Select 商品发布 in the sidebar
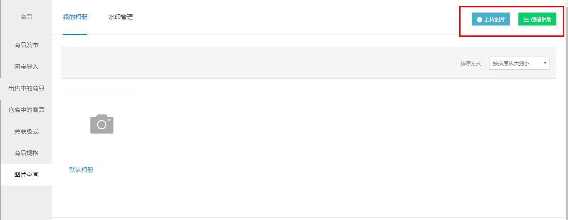This screenshot has height=220, width=568. coord(26,45)
